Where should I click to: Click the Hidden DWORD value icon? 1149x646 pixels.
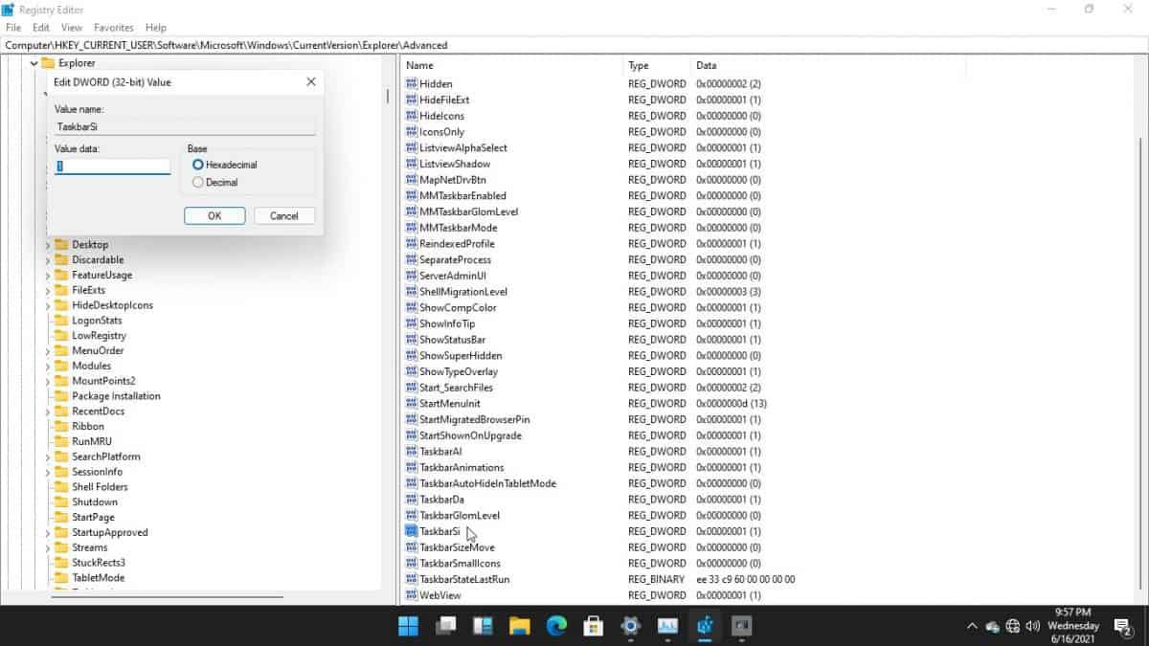coord(412,84)
